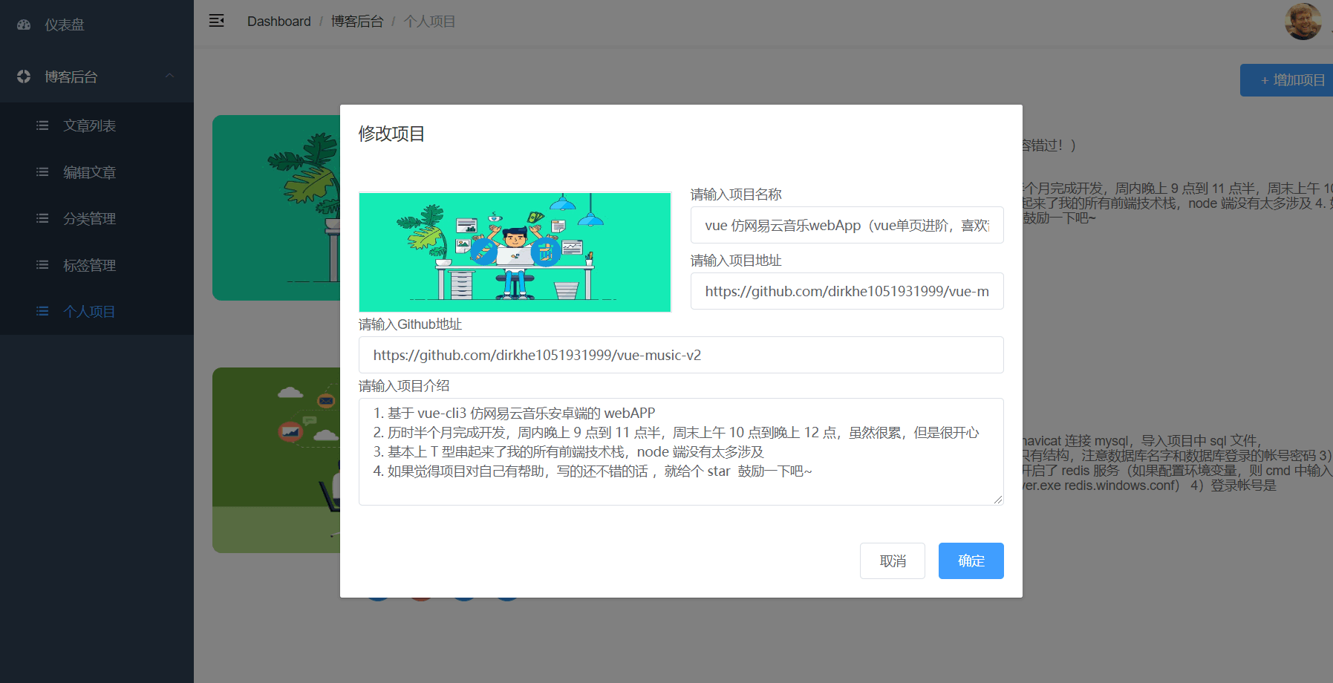Screen dimensions: 1333x683
Task: Click the list icon beside 文章列表
Action: [x=42, y=125]
